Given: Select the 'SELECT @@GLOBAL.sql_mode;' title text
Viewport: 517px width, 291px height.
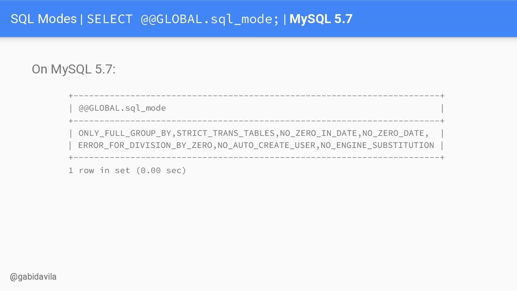Looking at the screenshot, I should coord(183,19).
